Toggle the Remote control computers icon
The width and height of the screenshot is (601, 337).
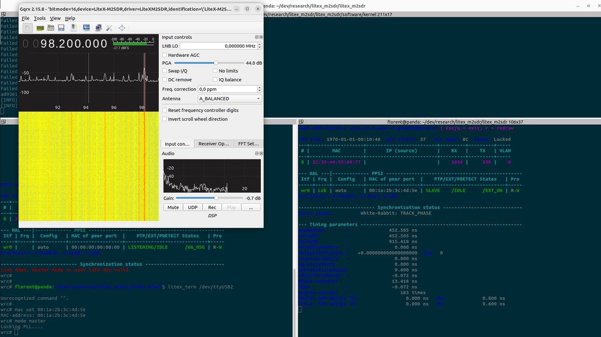coord(98,28)
